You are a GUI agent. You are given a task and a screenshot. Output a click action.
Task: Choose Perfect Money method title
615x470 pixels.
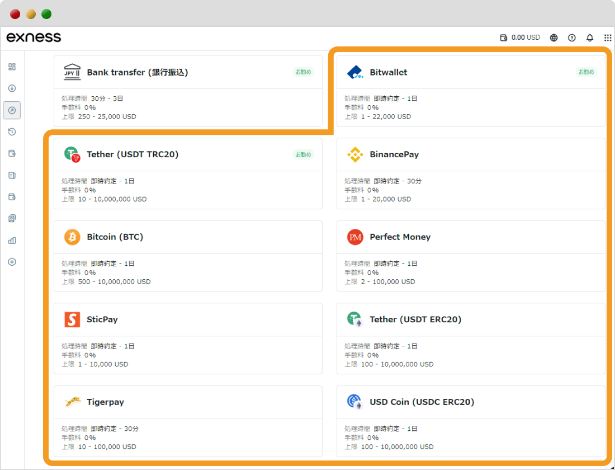tap(400, 237)
